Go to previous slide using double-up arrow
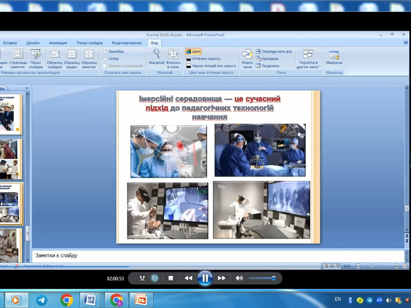Viewport: 411px width, 308px height. coord(407,236)
